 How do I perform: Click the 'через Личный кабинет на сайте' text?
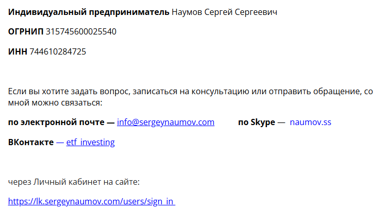pyautogui.click(x=74, y=182)
